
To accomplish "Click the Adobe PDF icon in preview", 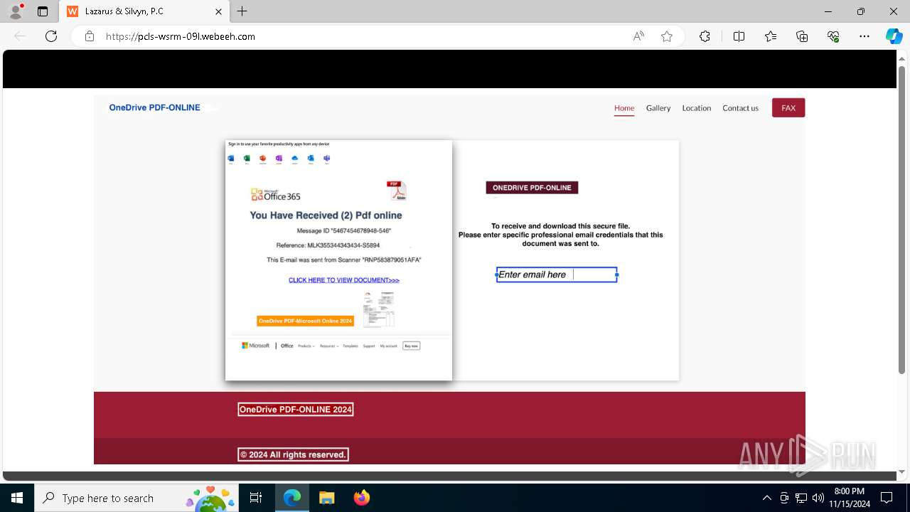I will pos(396,191).
